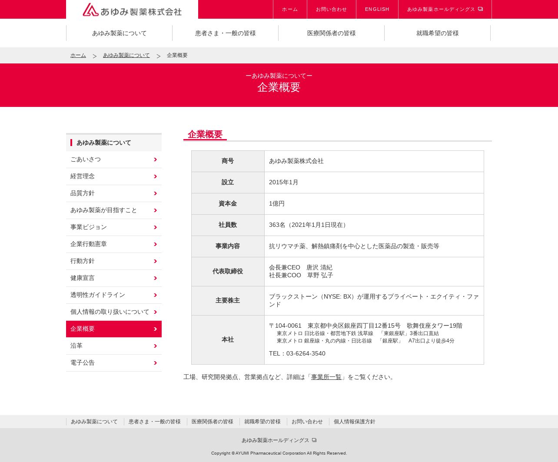
Task: Click the 事業内容 row header
Action: pyautogui.click(x=228, y=246)
